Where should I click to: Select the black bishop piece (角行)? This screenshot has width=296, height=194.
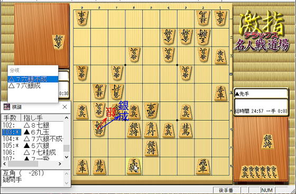[151, 130]
